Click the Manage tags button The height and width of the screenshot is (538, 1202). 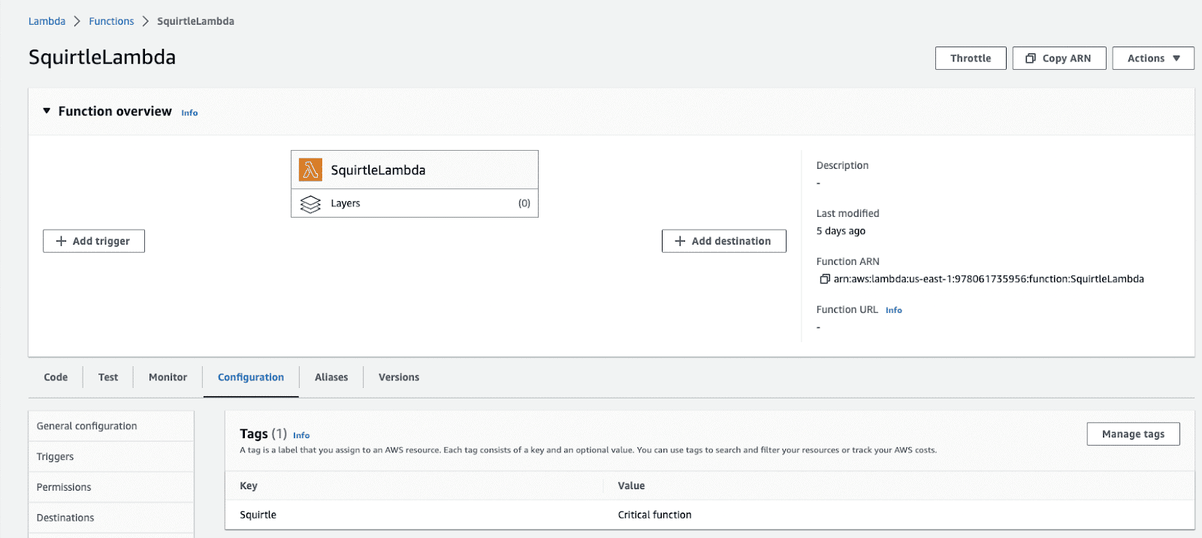coord(1133,434)
